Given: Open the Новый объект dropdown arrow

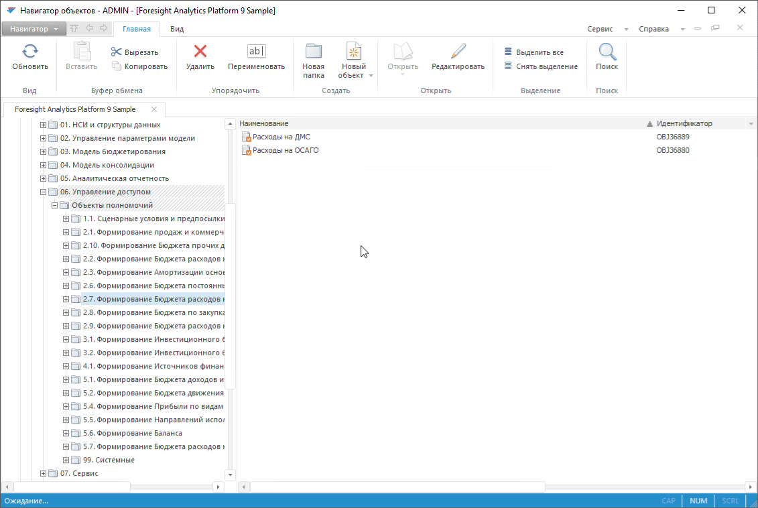Looking at the screenshot, I should (x=371, y=76).
